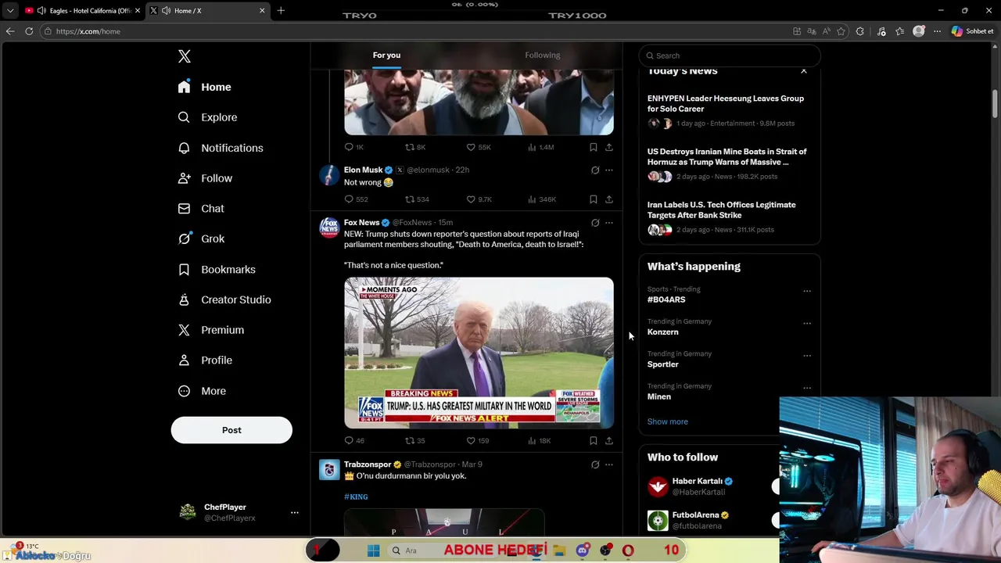Click Show more under What's happening
Viewport: 1001px width, 563px height.
pos(668,421)
